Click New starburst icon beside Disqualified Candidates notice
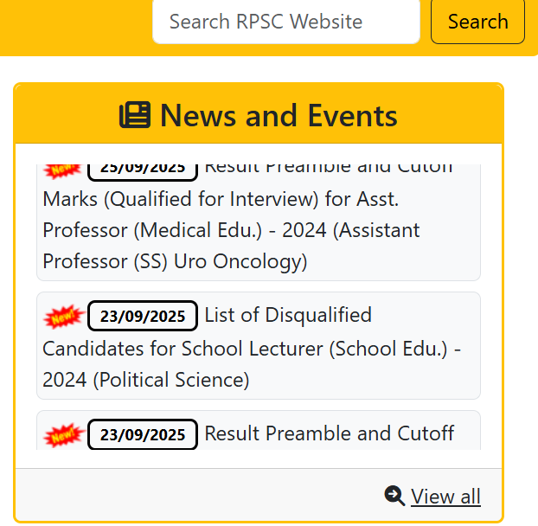 63,316
